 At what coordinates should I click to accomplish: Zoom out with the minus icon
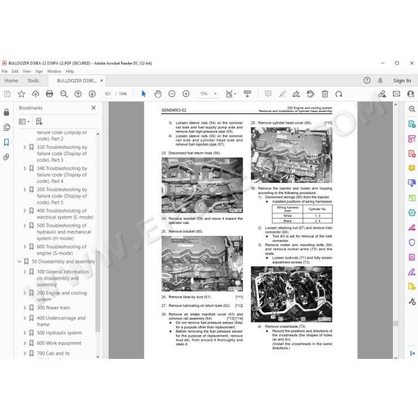click(172, 94)
